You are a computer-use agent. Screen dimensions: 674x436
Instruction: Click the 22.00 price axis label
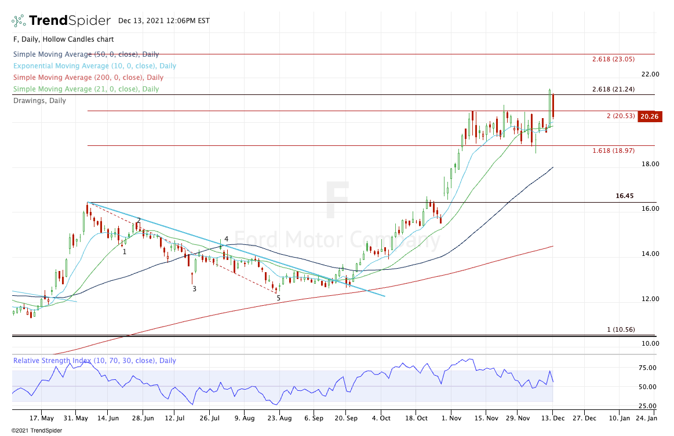pos(650,74)
